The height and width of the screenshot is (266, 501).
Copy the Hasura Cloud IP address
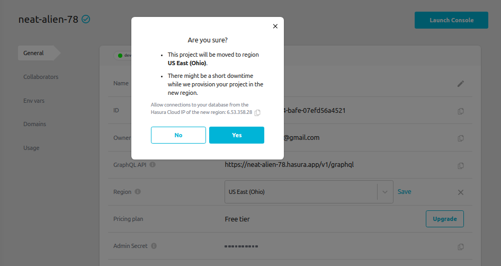point(257,113)
